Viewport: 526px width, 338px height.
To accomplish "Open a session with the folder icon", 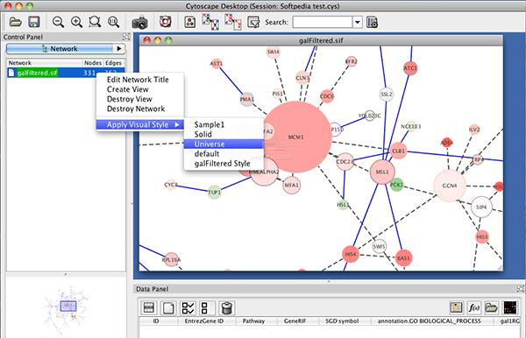I will pyautogui.click(x=16, y=23).
